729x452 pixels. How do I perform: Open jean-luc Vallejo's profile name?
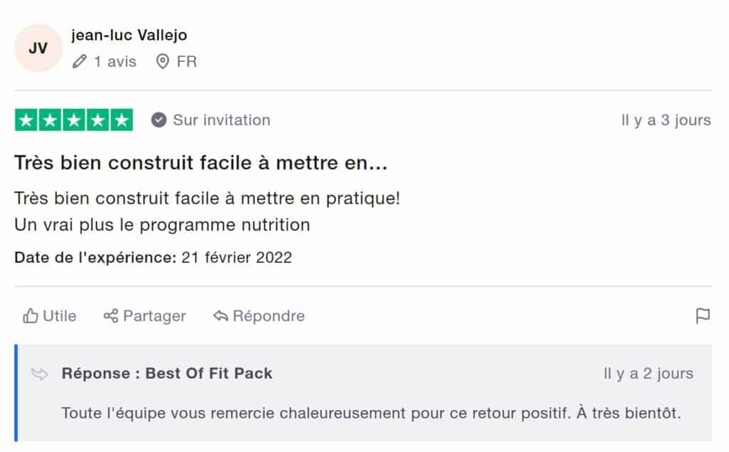[x=129, y=35]
